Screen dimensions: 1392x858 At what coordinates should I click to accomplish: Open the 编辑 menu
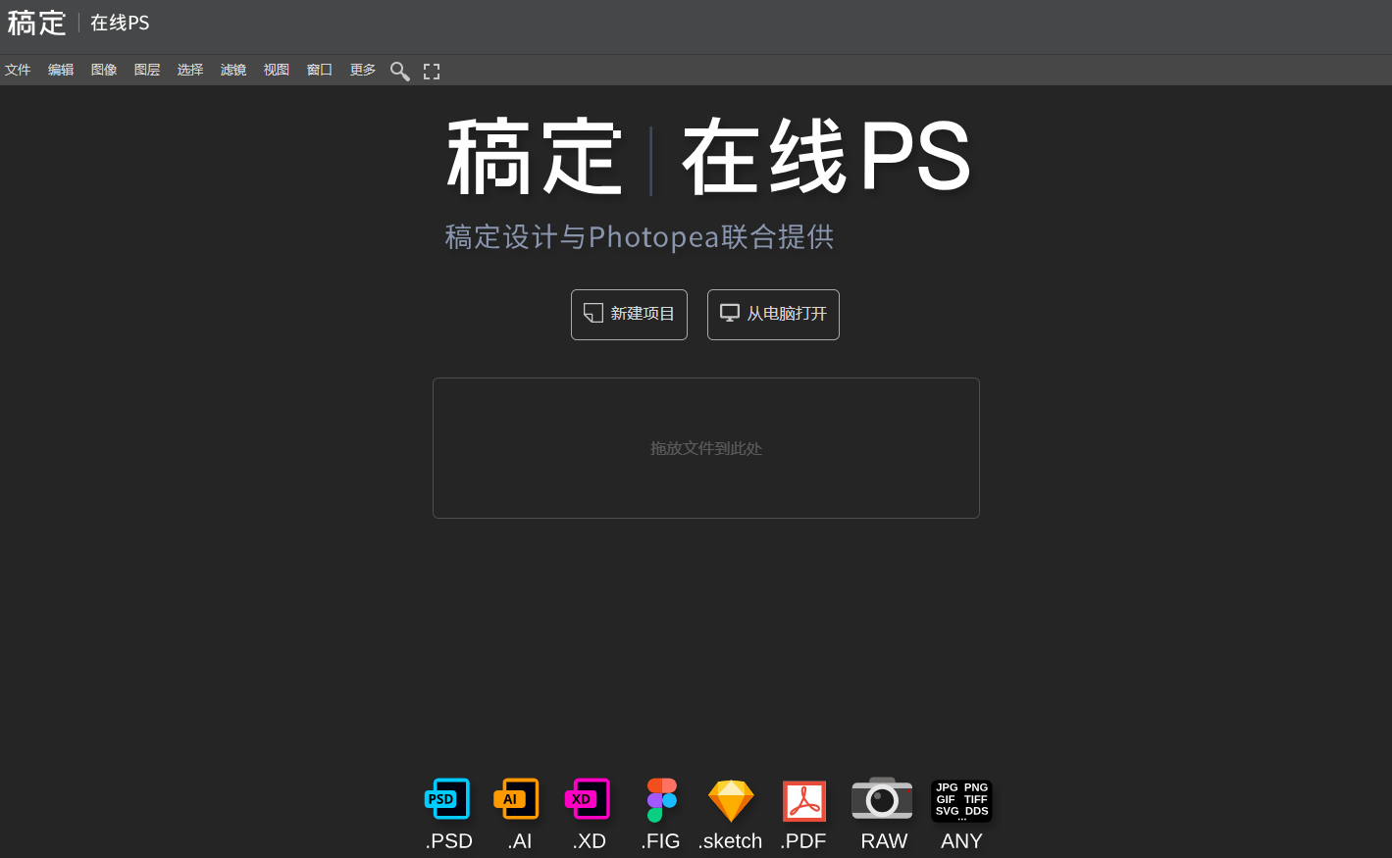pos(61,70)
